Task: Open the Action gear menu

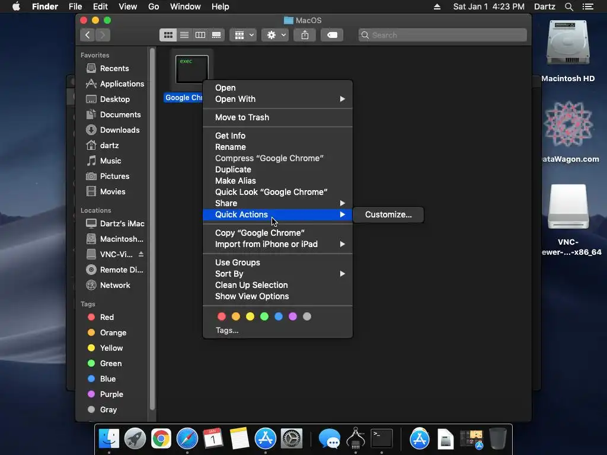Action: point(275,35)
